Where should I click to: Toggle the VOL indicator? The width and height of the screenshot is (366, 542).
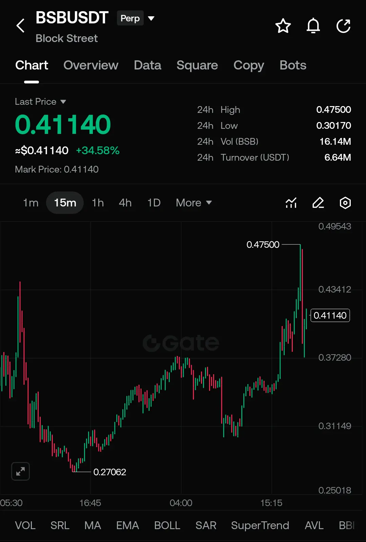(25, 525)
